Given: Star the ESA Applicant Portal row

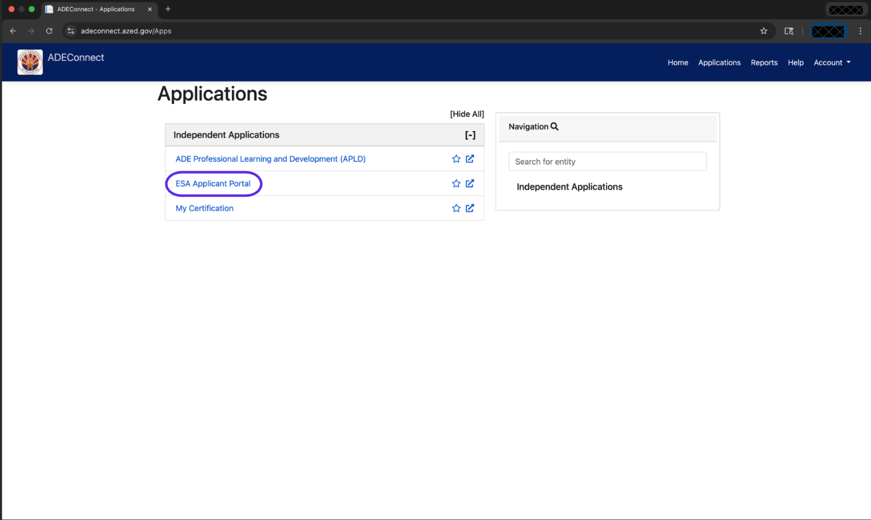Looking at the screenshot, I should (456, 184).
